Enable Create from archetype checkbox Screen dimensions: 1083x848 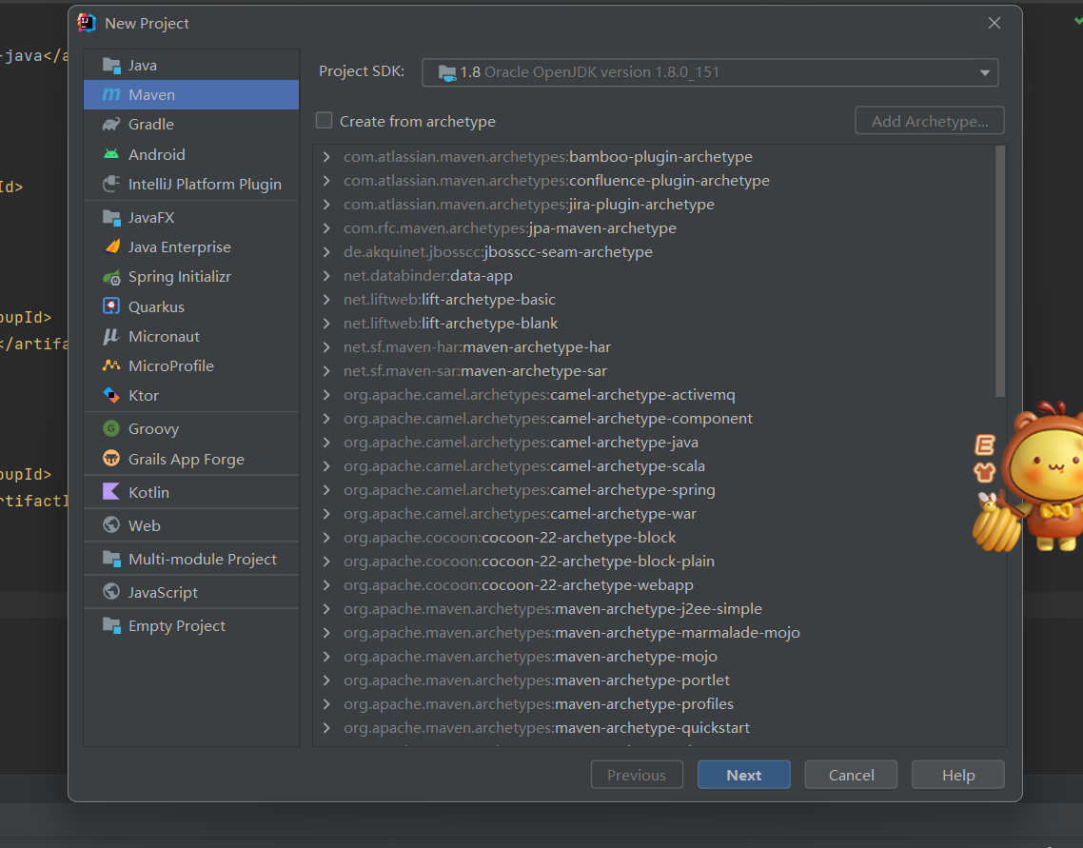pyautogui.click(x=324, y=121)
